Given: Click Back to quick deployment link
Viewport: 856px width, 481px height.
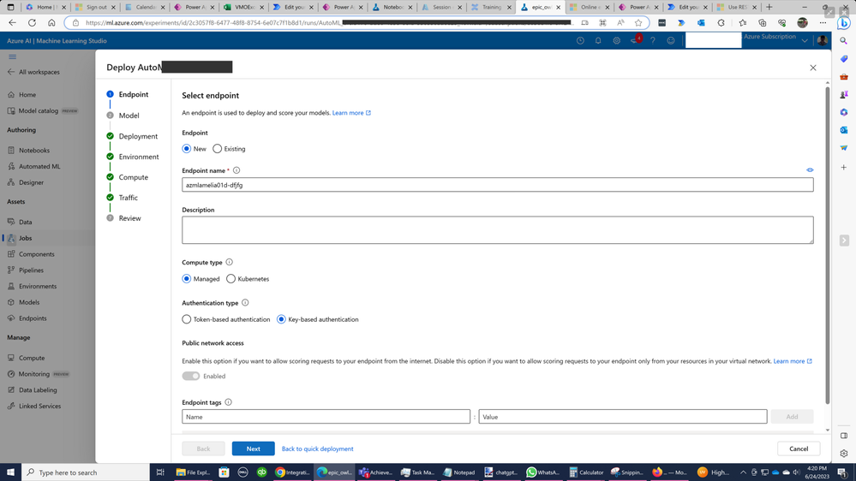Looking at the screenshot, I should coord(317,448).
